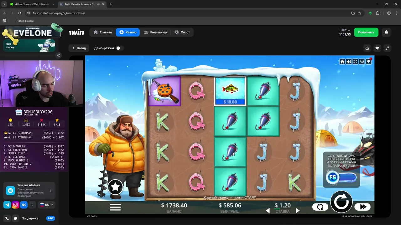Click the Поддержка support label
This screenshot has width=401, height=225.
(x=30, y=218)
